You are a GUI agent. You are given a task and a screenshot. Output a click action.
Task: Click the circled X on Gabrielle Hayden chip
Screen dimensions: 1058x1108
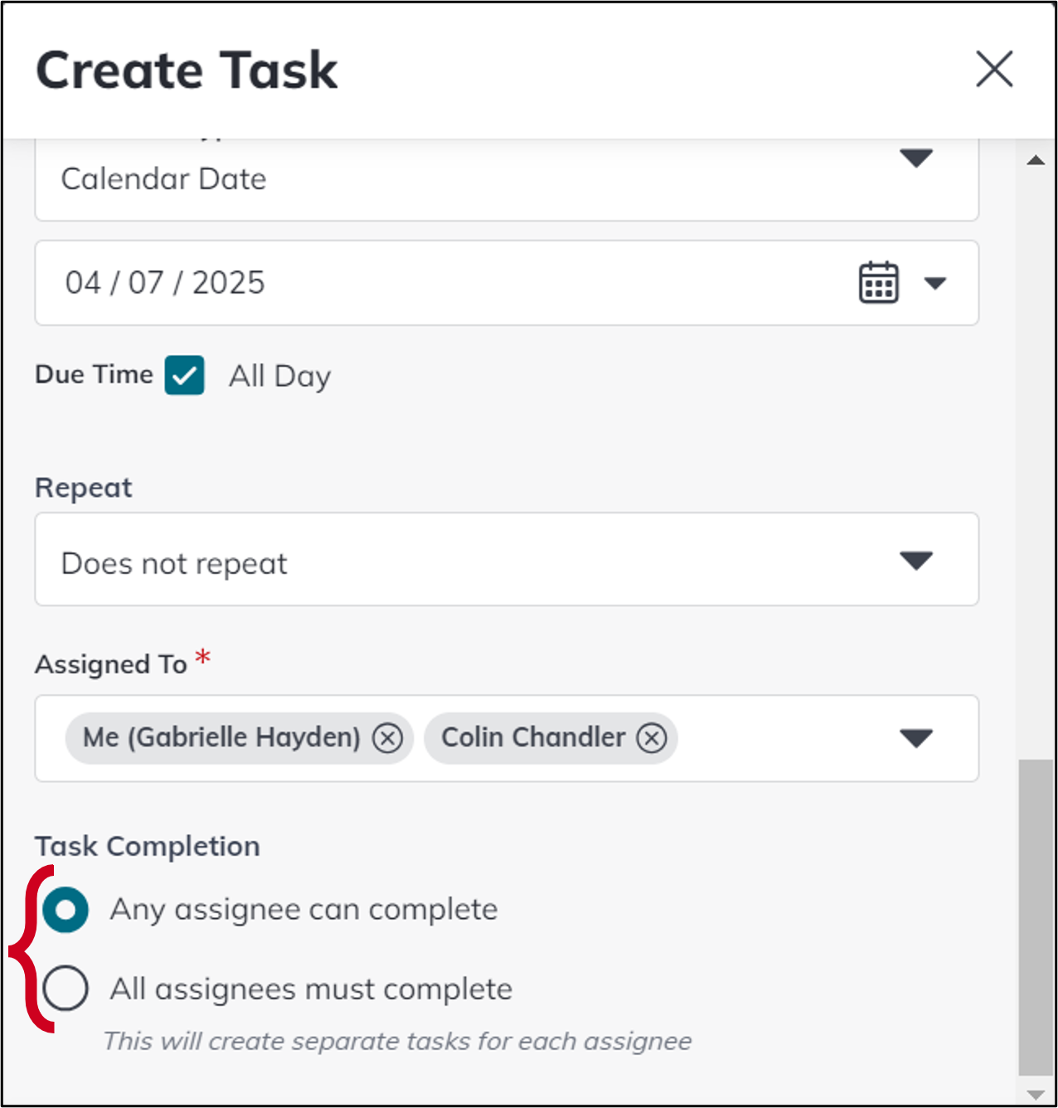tap(386, 737)
